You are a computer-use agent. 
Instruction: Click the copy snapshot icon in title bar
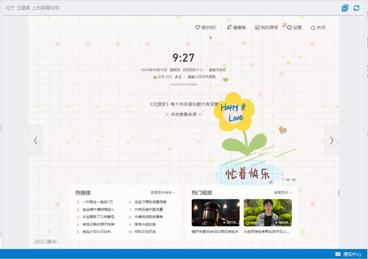pyautogui.click(x=345, y=8)
